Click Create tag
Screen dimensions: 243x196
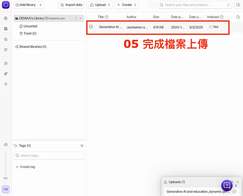pos(26,167)
